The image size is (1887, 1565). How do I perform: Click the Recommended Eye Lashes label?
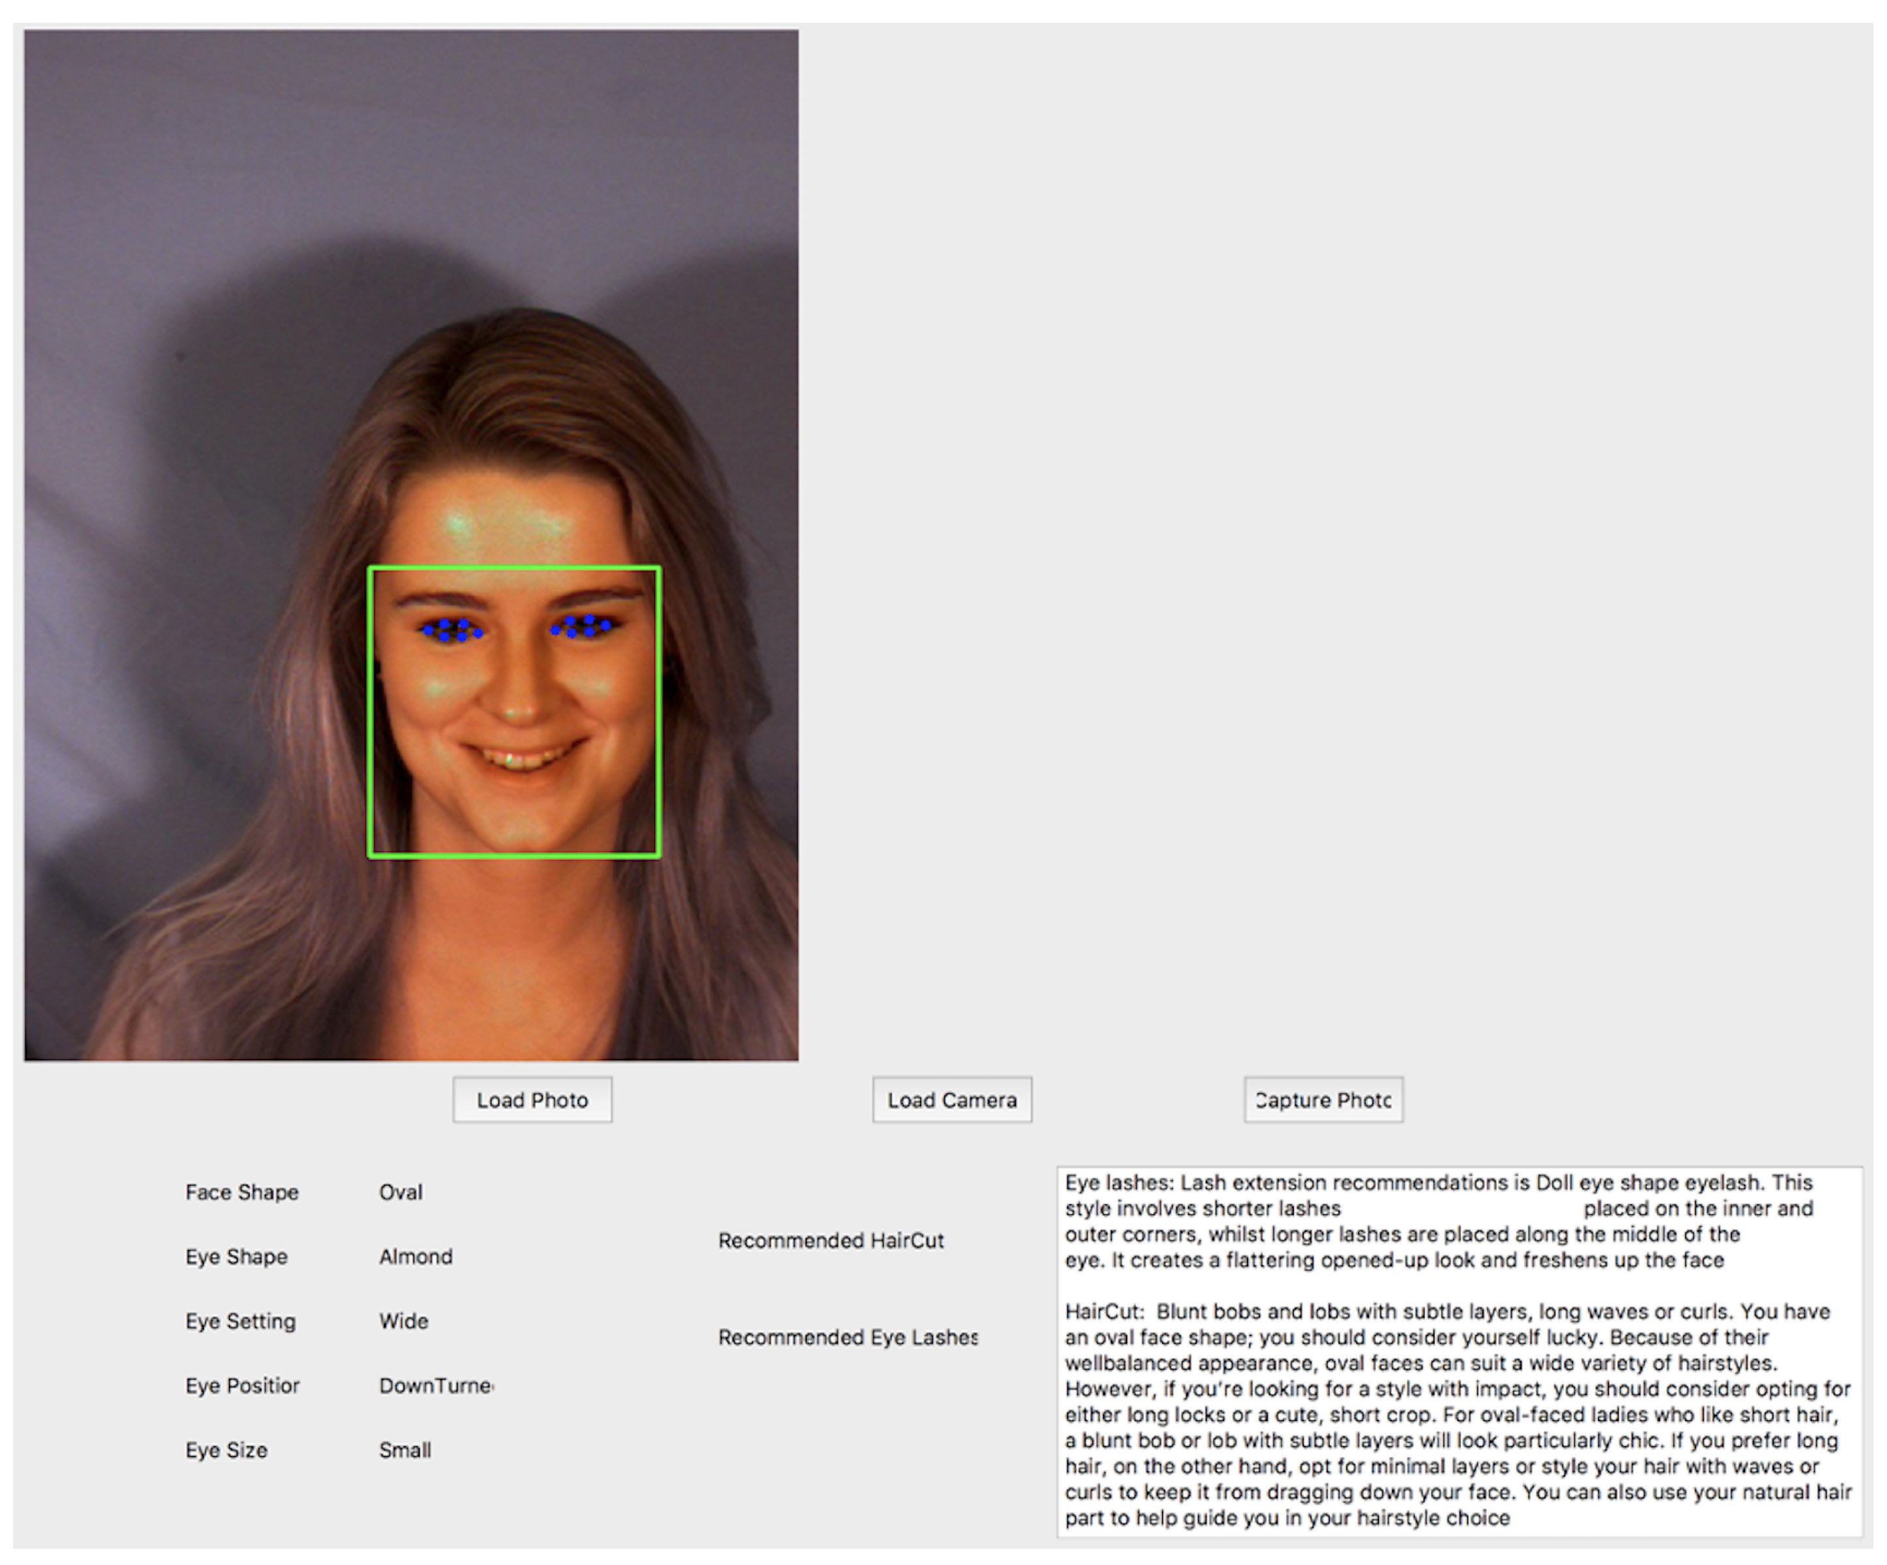tap(847, 1338)
